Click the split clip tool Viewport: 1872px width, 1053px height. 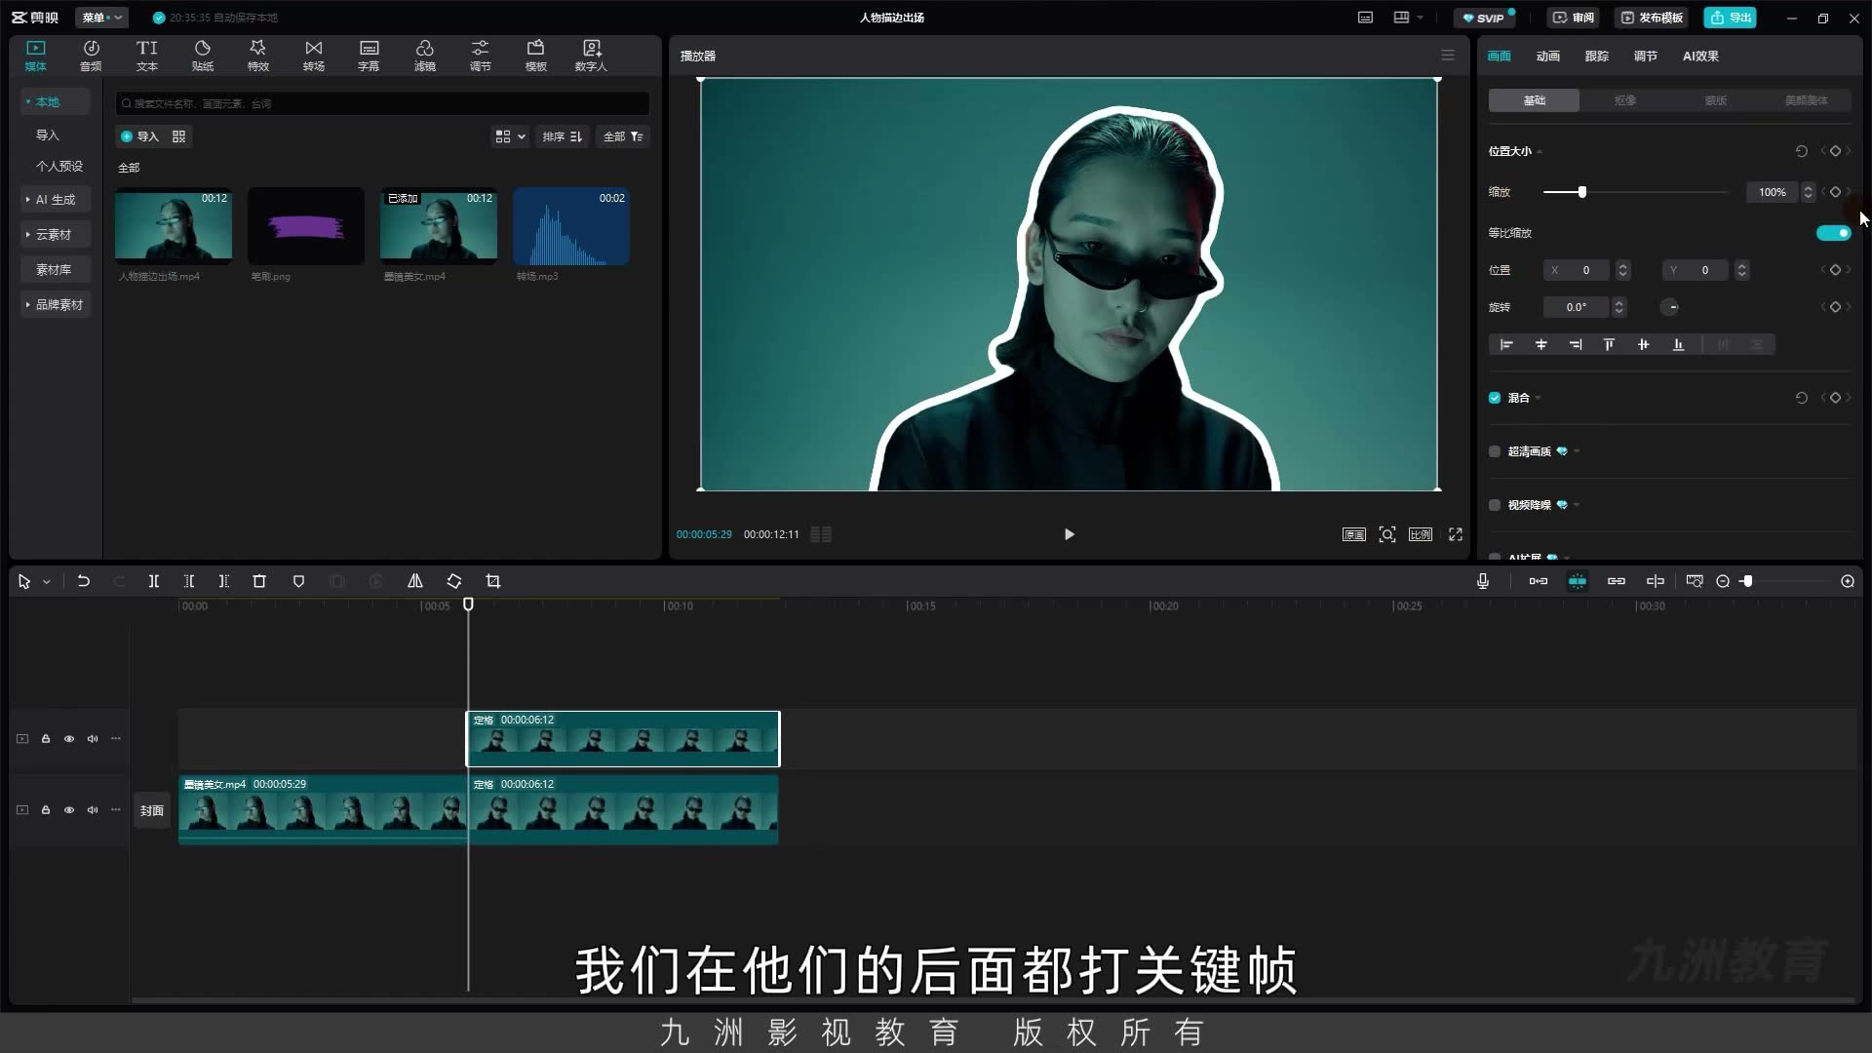(154, 581)
